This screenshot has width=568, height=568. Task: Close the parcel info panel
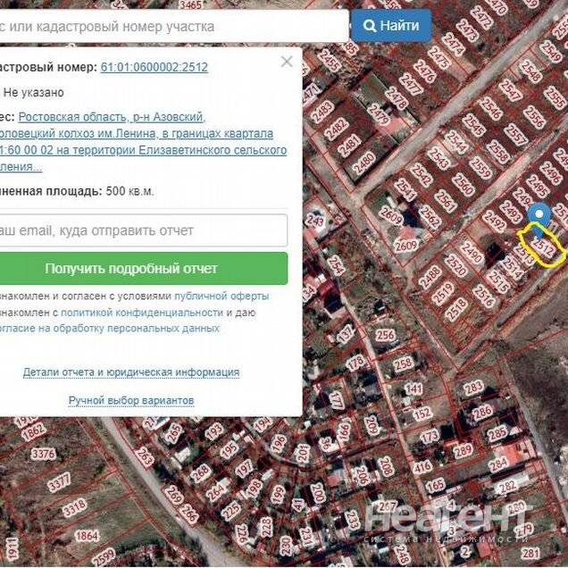point(286,62)
